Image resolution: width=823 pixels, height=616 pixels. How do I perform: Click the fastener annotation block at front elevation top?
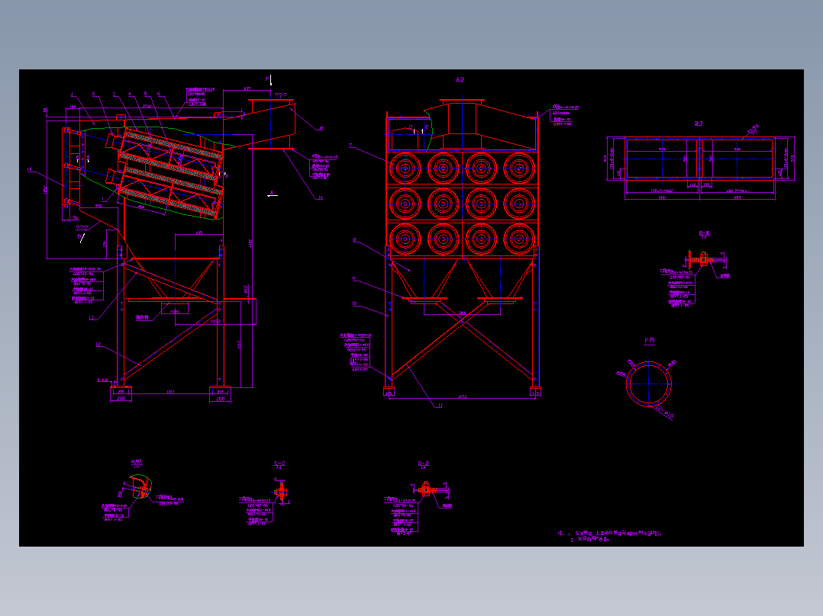point(565,115)
